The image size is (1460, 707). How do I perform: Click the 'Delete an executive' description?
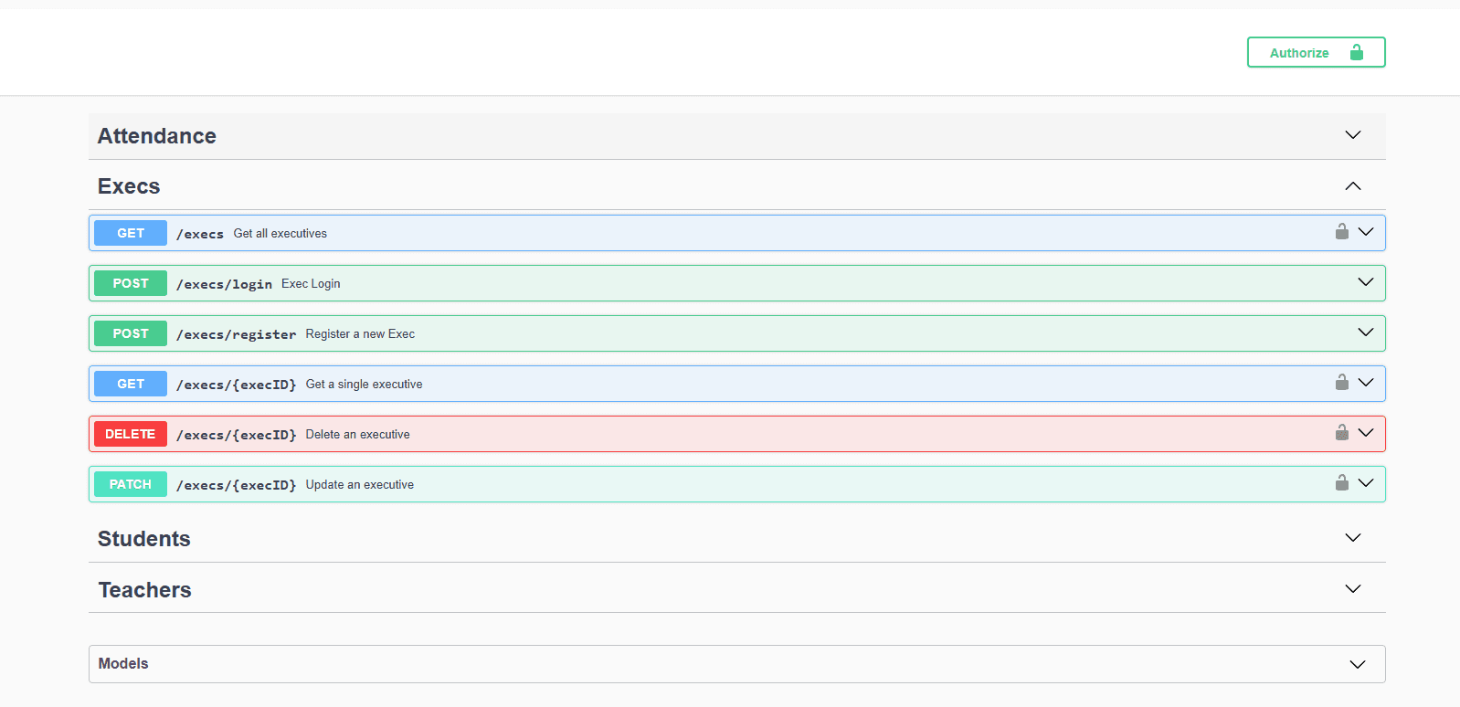coord(357,434)
